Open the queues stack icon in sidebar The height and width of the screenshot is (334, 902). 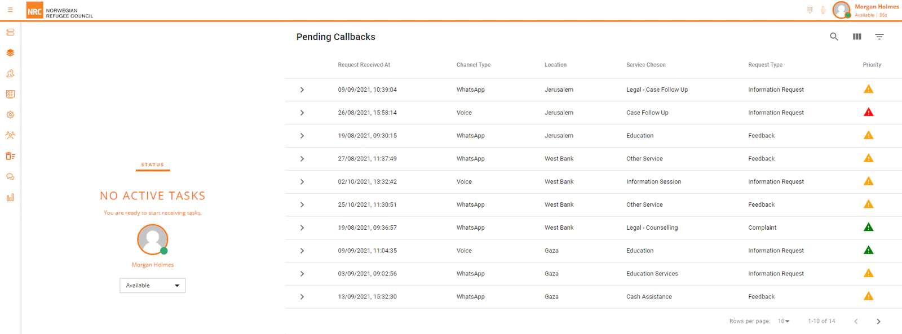10,32
